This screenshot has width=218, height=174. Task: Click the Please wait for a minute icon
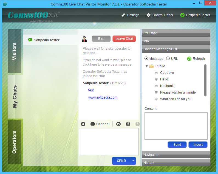[x=156, y=92]
